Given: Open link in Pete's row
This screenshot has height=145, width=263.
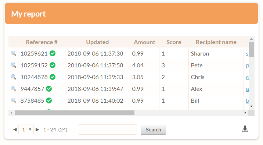Looking at the screenshot, I should point(247,66).
